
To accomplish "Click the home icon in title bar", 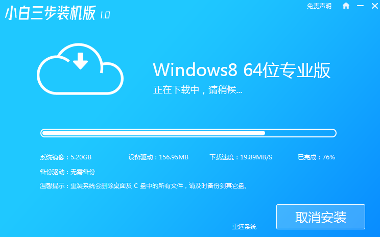I will [346, 6].
